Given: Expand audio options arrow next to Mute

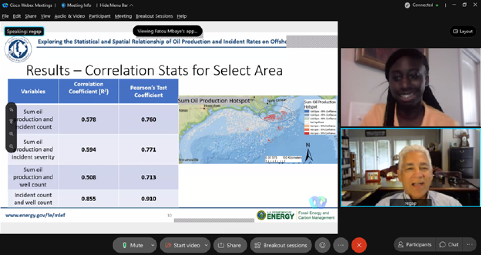Looking at the screenshot, I should (x=152, y=245).
